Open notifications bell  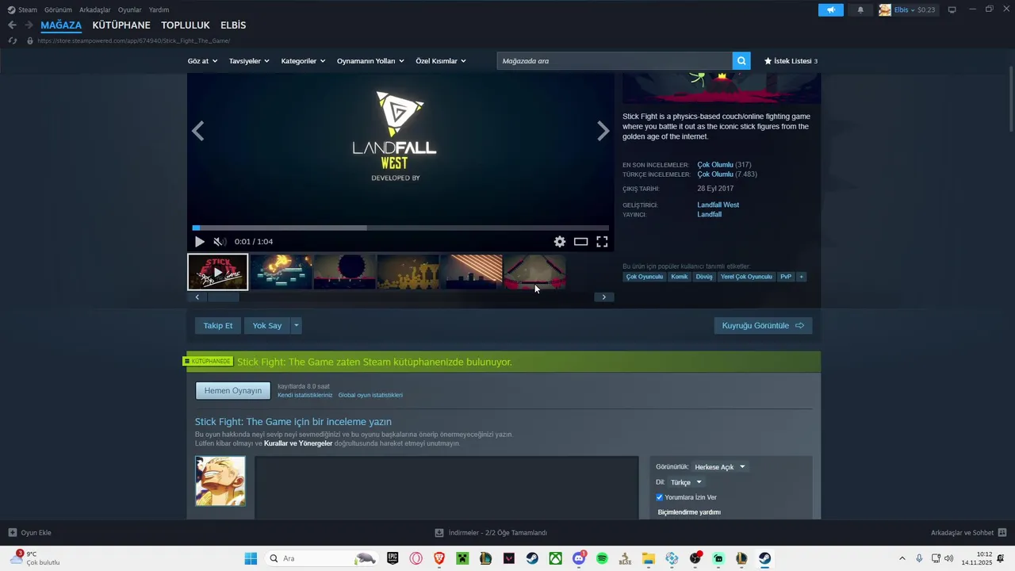pyautogui.click(x=860, y=10)
